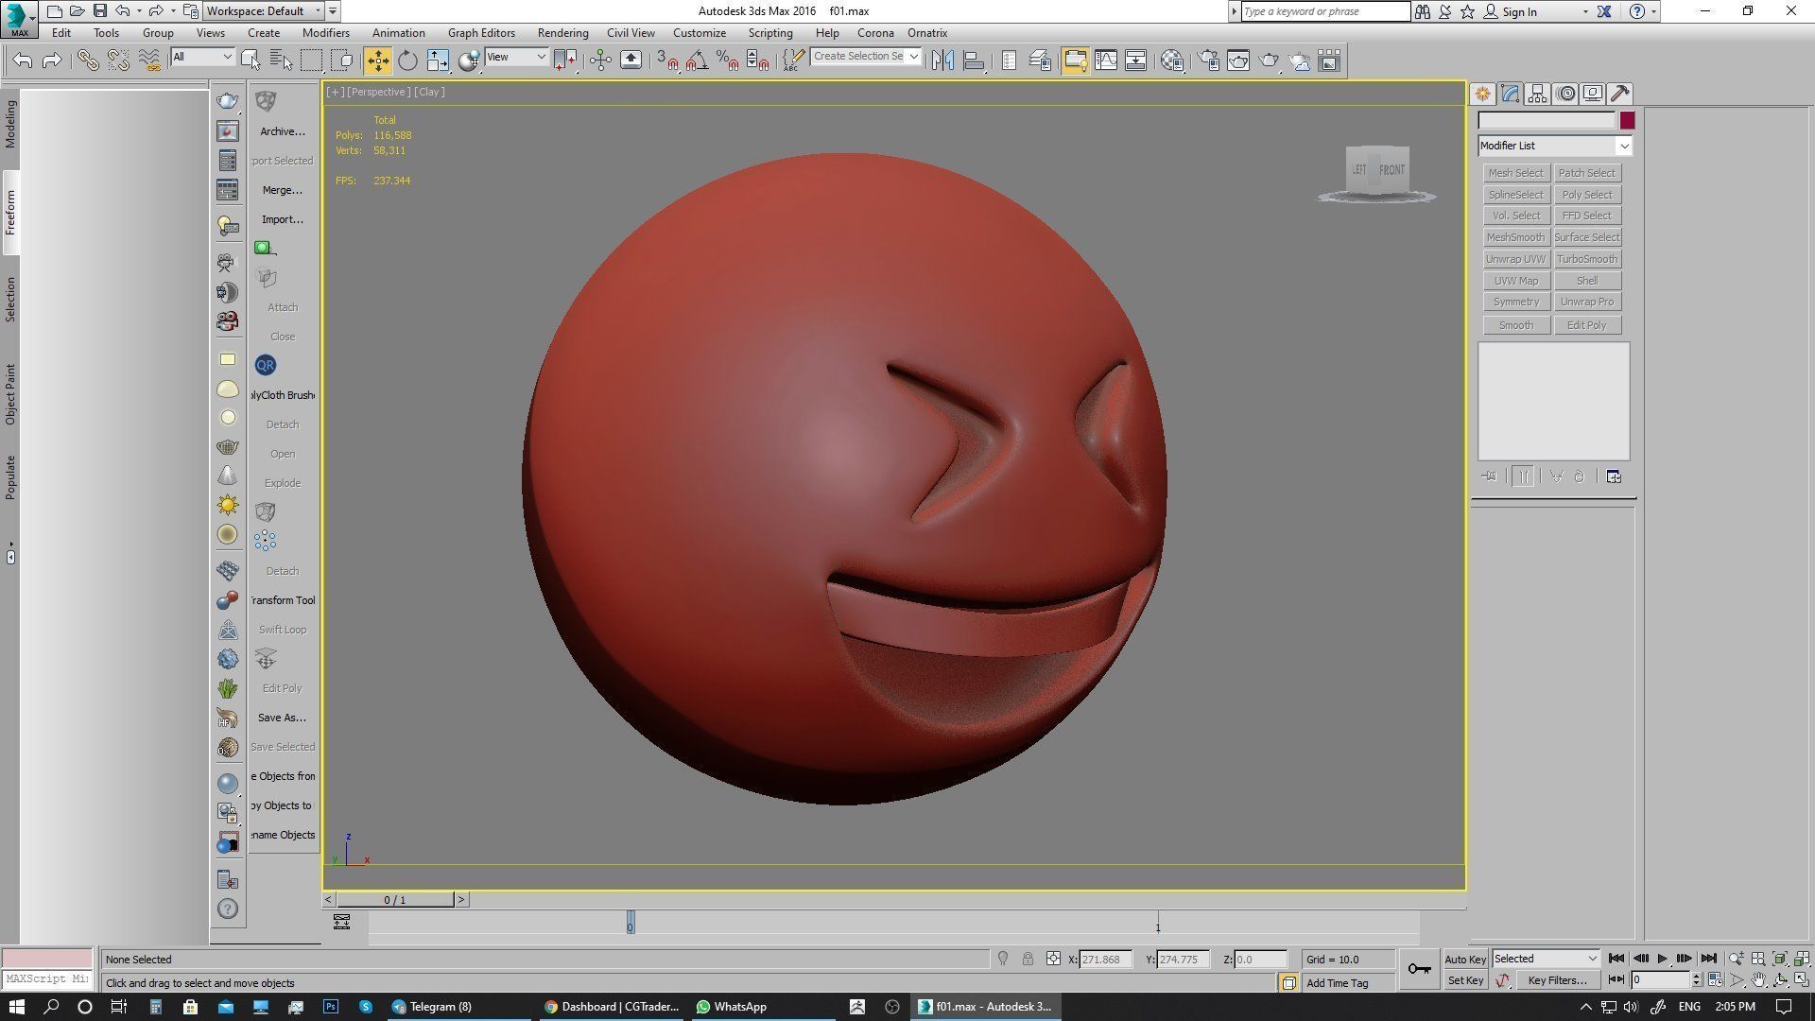This screenshot has width=1815, height=1021.
Task: Toggle the Selection Lock padlock
Action: click(1028, 959)
